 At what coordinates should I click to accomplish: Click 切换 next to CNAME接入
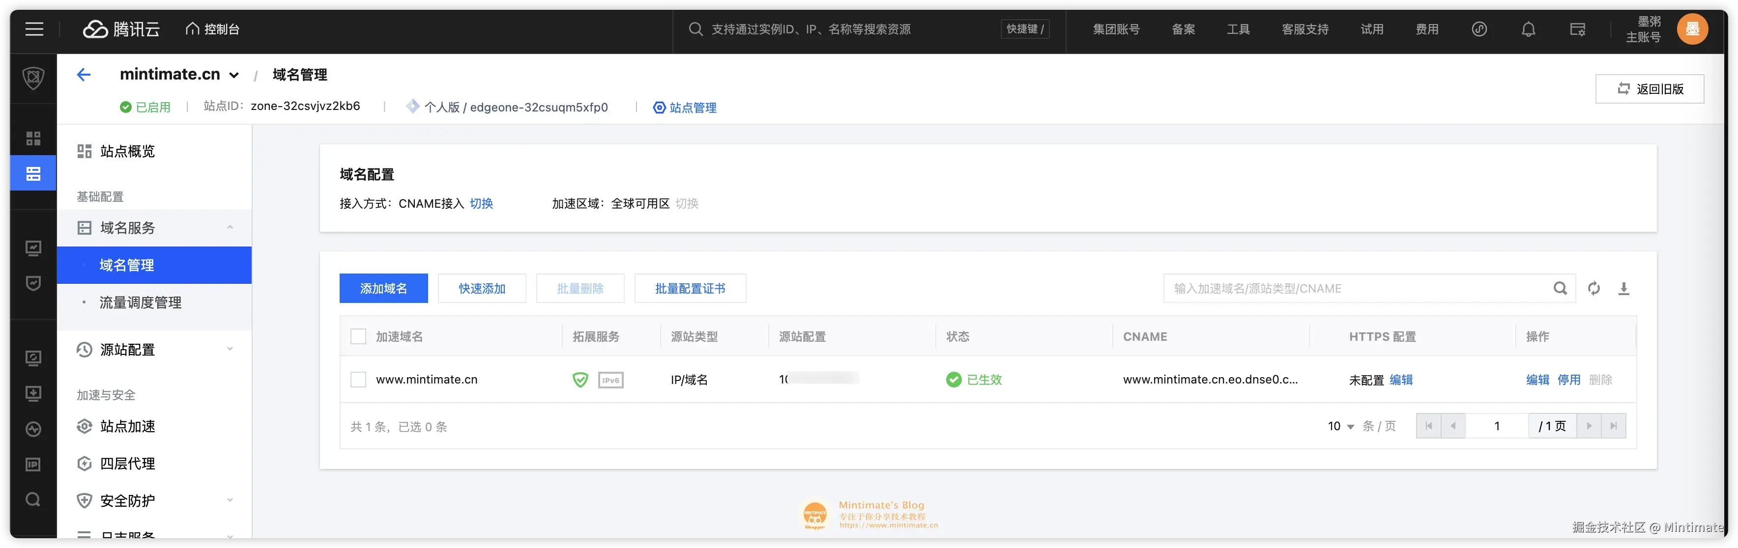(x=481, y=204)
